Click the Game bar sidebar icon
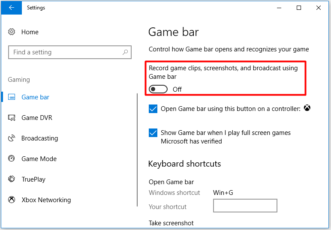Screen dimensions: 331x230 pos(12,97)
